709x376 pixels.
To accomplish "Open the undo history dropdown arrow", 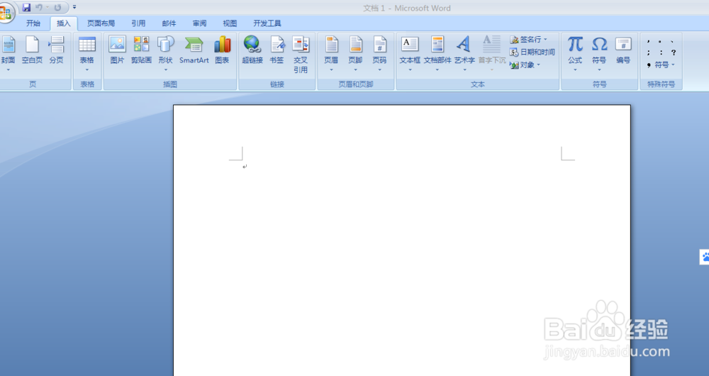I will click(x=47, y=7).
